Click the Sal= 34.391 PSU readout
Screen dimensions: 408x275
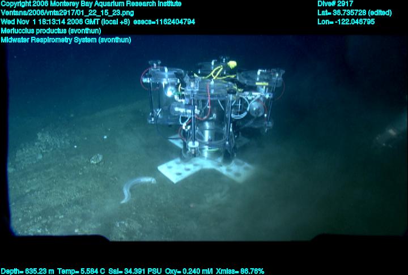click(135, 272)
